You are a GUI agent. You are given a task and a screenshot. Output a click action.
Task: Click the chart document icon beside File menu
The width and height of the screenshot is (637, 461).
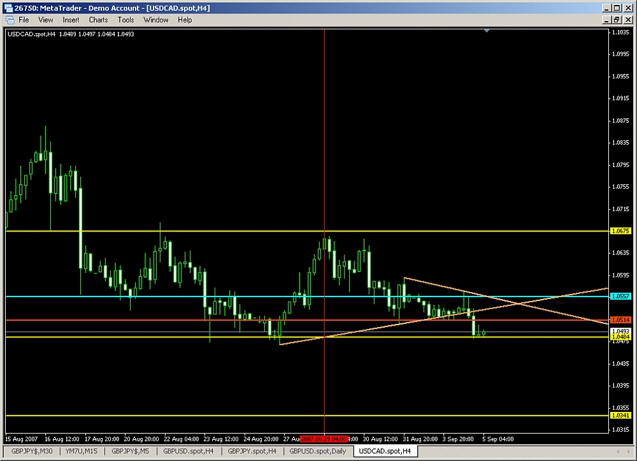tap(10, 20)
